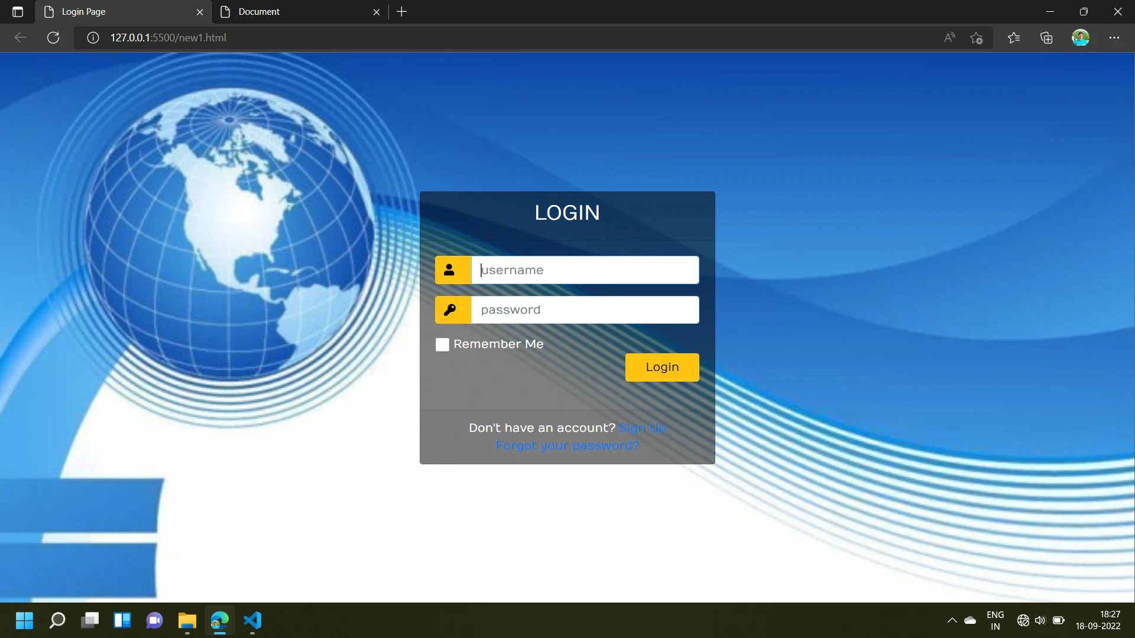Open Settings and more ellipsis menu

tap(1114, 38)
